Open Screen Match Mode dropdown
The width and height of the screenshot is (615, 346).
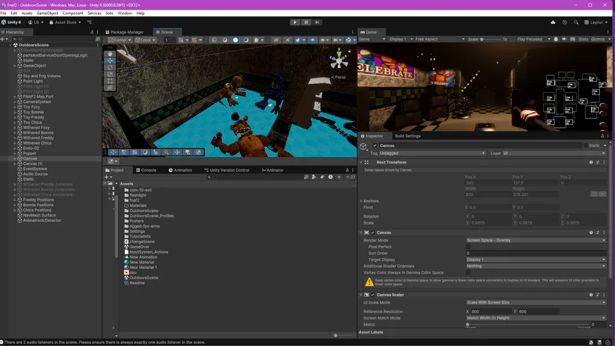(536, 318)
